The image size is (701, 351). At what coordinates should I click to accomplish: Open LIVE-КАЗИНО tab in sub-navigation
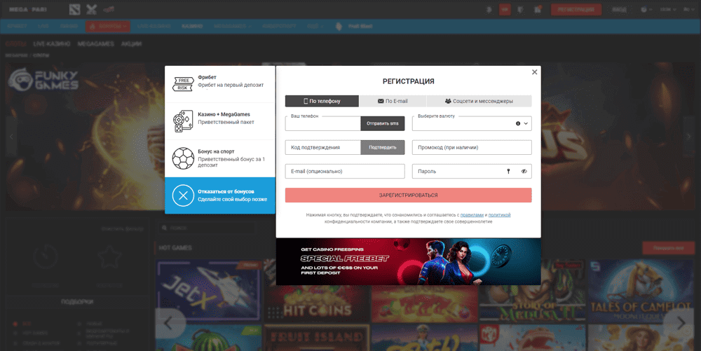[52, 43]
